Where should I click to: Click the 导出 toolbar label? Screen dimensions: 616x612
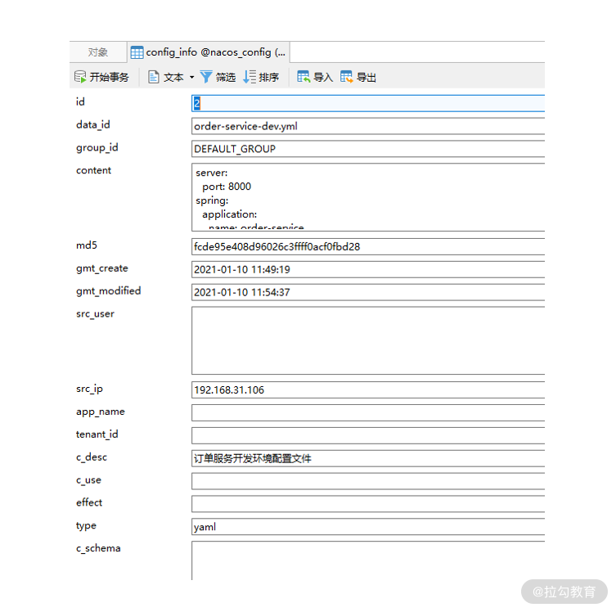[366, 78]
